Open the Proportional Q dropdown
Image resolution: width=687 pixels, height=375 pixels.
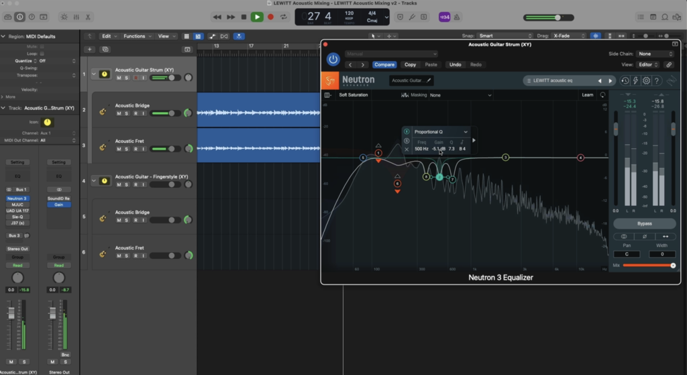[441, 132]
